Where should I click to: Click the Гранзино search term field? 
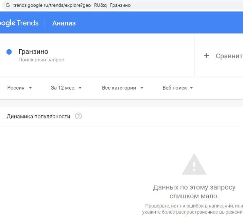(33, 52)
